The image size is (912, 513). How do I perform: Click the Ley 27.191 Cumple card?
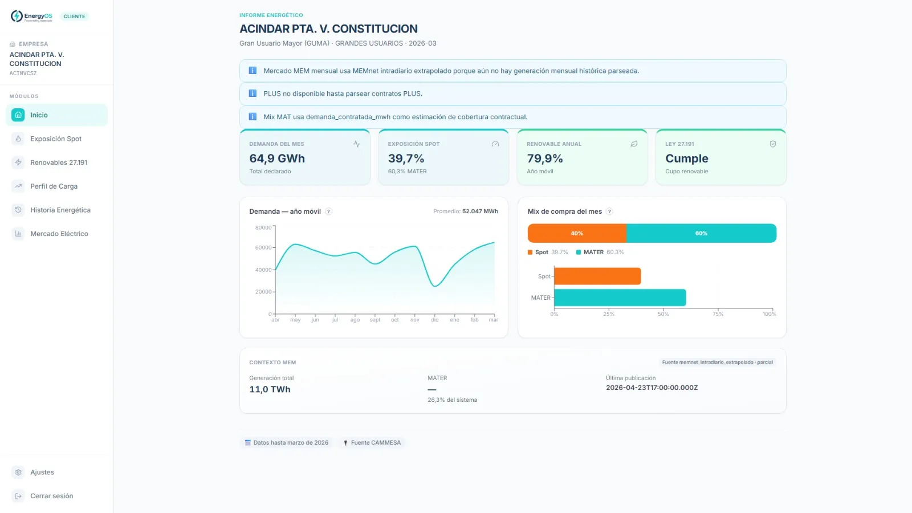point(721,157)
